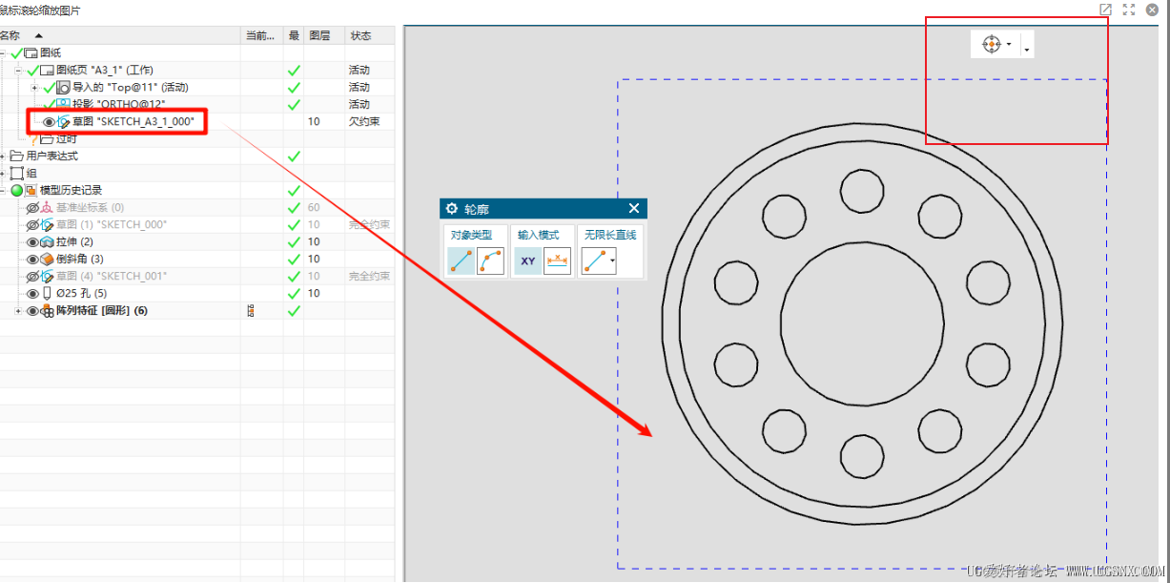Close the 轮廓 dialog

click(x=634, y=208)
